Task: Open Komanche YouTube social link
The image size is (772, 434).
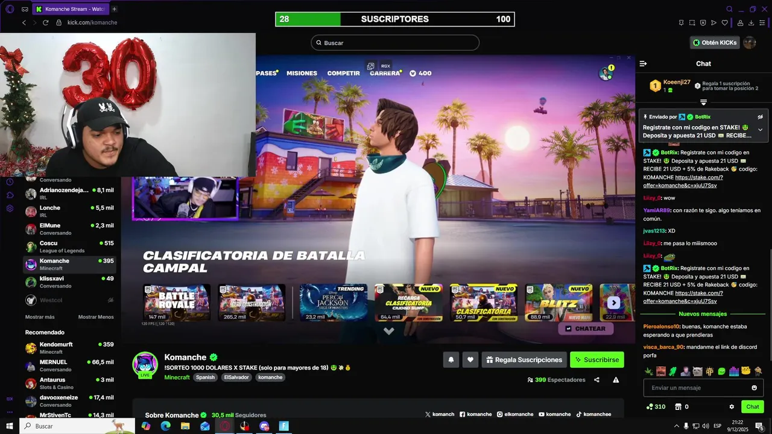Action: tap(554, 414)
